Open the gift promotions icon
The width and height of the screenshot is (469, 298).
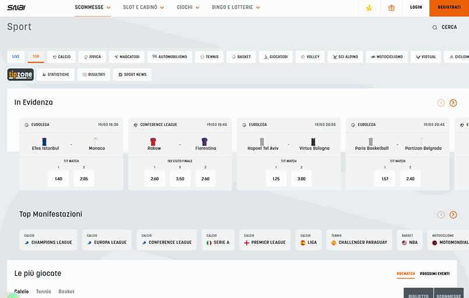(x=391, y=8)
